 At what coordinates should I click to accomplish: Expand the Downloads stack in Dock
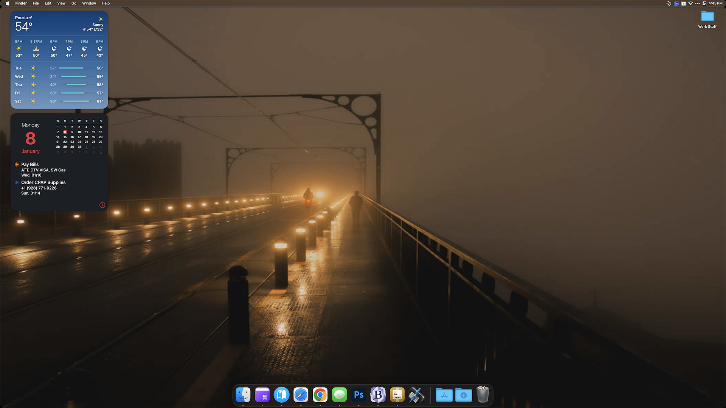[464, 395]
